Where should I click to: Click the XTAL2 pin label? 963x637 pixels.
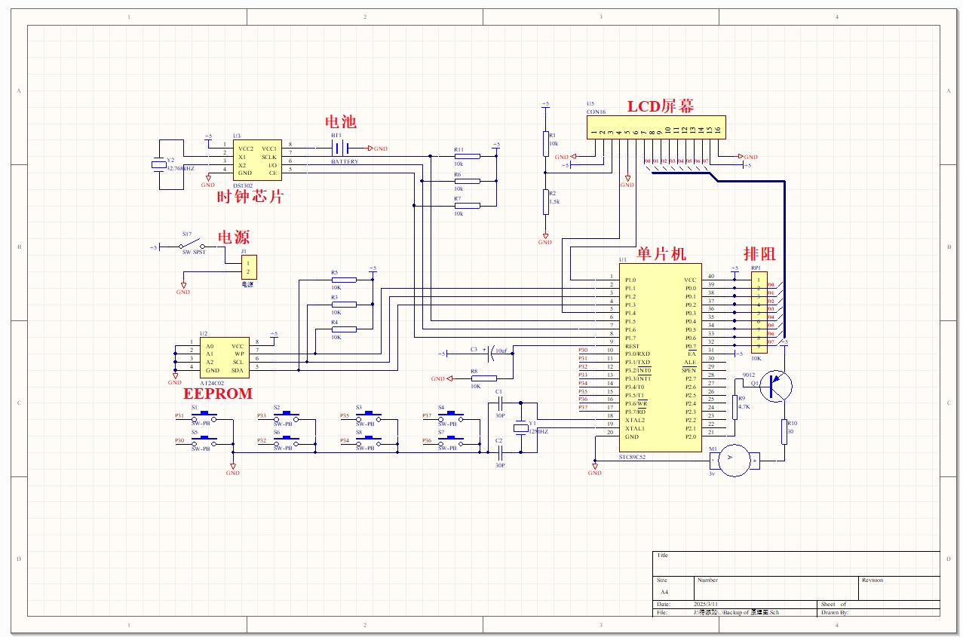(x=635, y=420)
